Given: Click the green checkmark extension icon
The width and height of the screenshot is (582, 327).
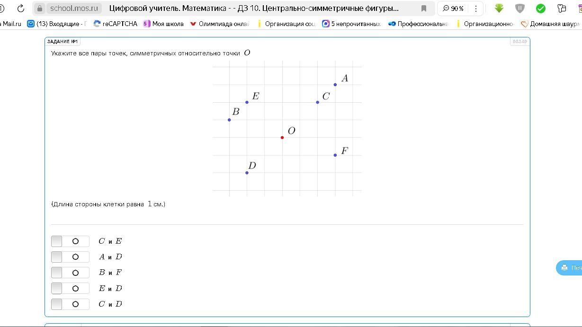Looking at the screenshot, I should point(541,9).
